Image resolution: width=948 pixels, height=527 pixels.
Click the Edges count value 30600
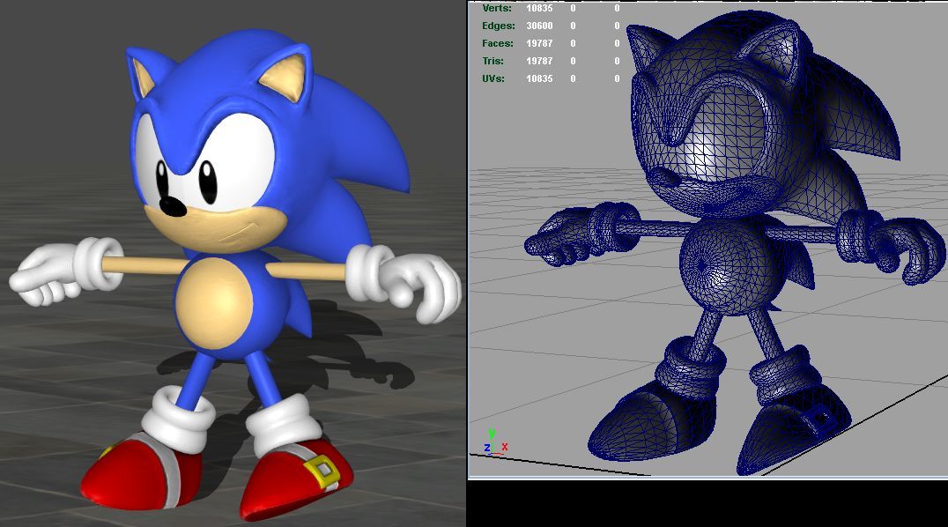(539, 26)
